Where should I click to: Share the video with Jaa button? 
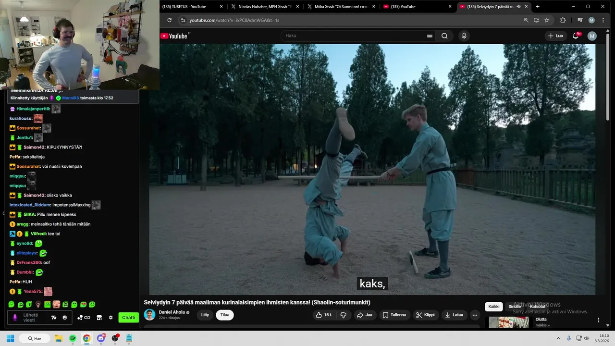point(365,315)
